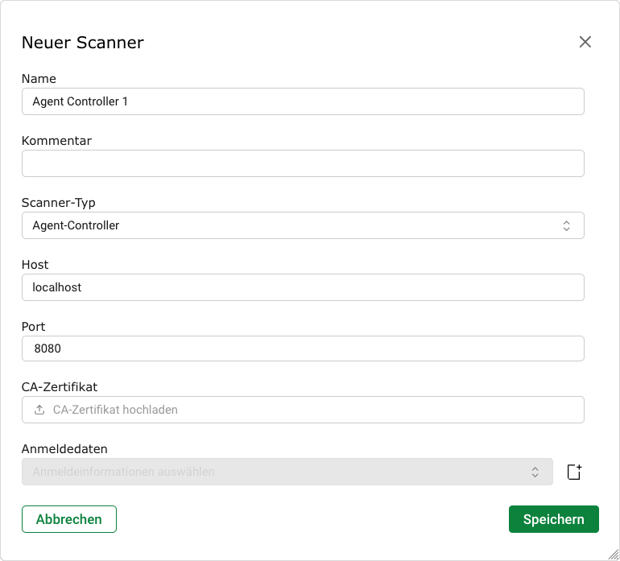Focus the Host field containing localhost
Image resolution: width=620 pixels, height=561 pixels.
point(302,288)
